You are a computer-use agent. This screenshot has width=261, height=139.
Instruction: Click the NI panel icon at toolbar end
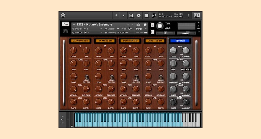[197, 15]
